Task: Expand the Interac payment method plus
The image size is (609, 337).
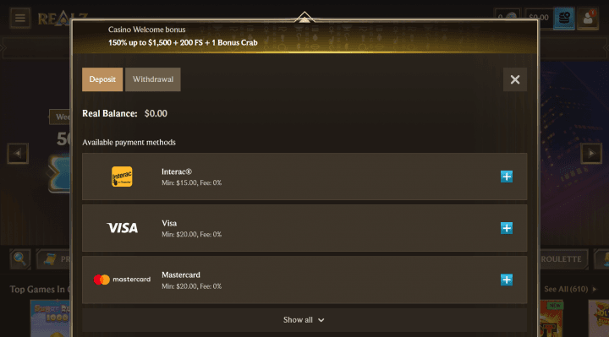Action: (507, 177)
